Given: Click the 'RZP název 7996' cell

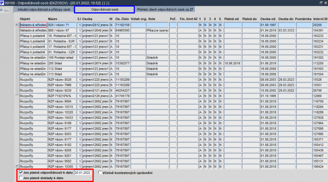Looking at the screenshot, I should tap(62, 85).
